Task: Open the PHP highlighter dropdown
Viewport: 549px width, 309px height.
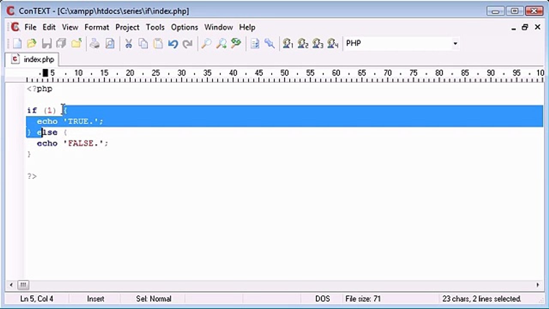Action: point(455,43)
